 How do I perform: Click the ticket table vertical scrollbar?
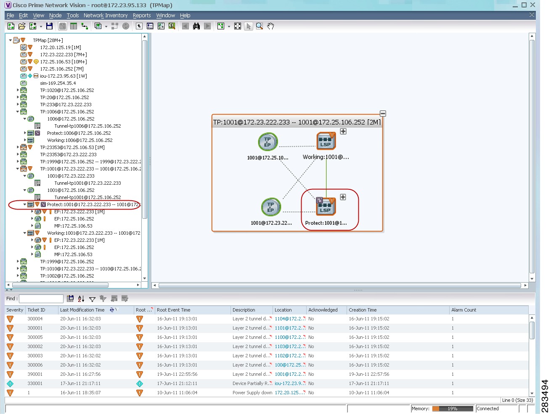532,330
